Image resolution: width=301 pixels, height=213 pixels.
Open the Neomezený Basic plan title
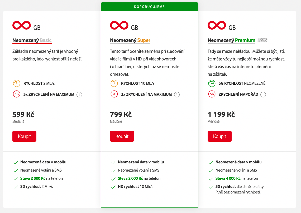pos(32,40)
